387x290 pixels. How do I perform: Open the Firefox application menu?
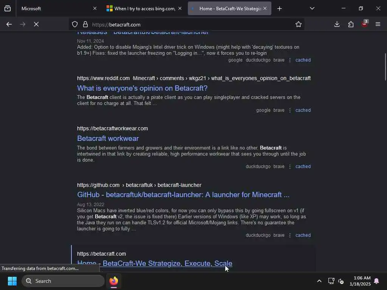coord(378,24)
